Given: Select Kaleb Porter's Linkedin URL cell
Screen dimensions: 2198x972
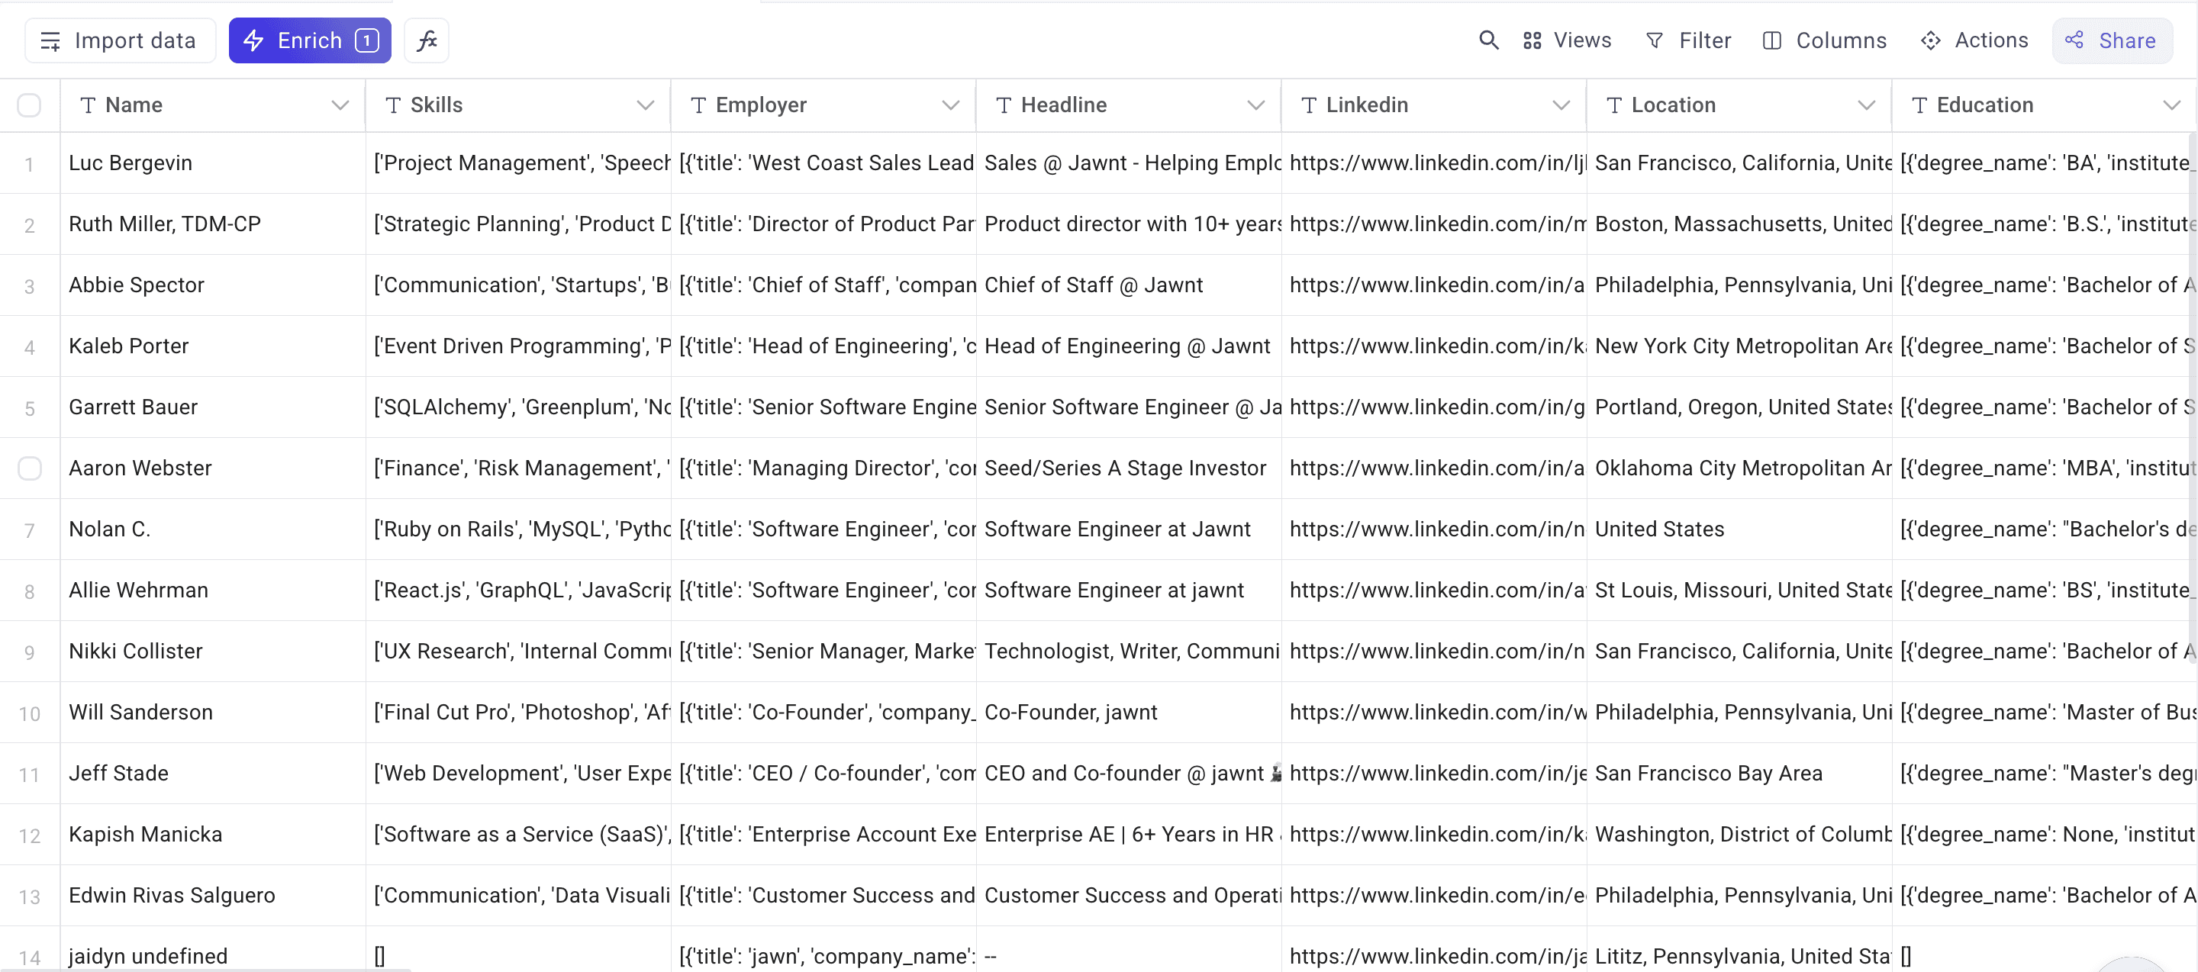Looking at the screenshot, I should coord(1436,346).
